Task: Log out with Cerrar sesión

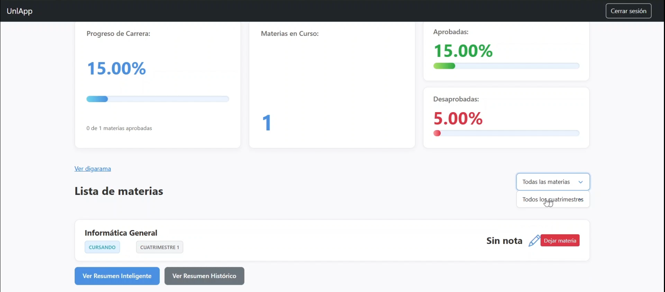Action: 628,11
